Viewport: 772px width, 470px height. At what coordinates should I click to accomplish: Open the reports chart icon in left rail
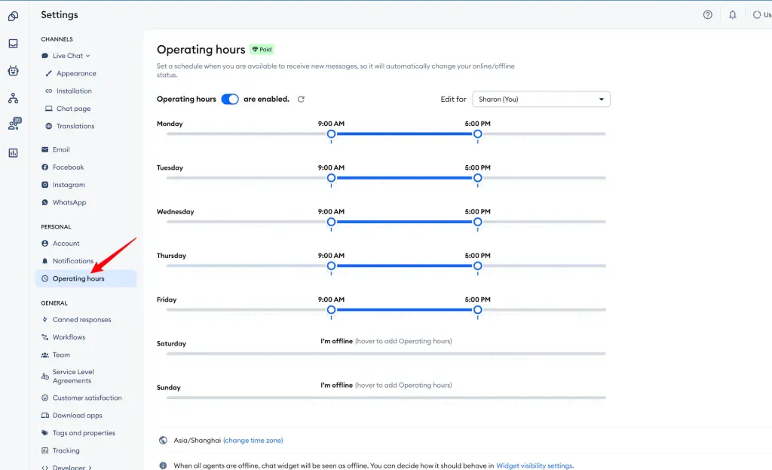click(14, 152)
